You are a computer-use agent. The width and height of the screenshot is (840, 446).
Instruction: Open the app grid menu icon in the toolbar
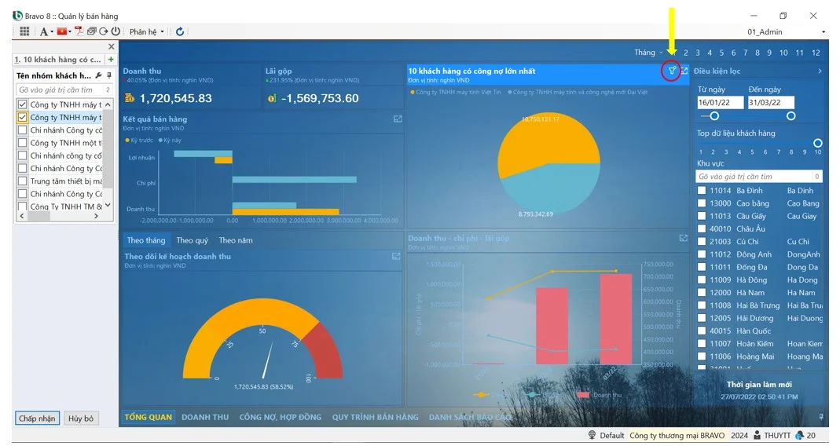24,31
